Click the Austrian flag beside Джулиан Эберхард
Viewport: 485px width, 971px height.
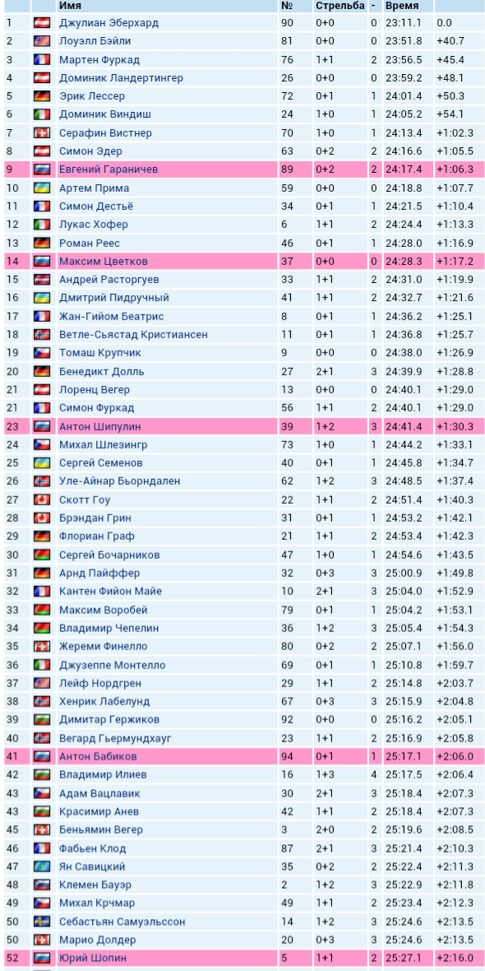click(42, 23)
